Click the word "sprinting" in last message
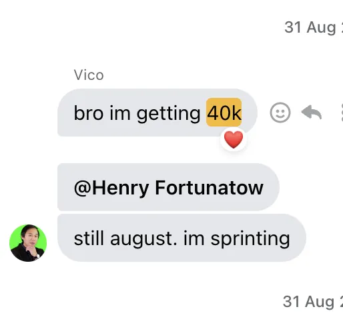The image size is (343, 329). [x=250, y=239]
